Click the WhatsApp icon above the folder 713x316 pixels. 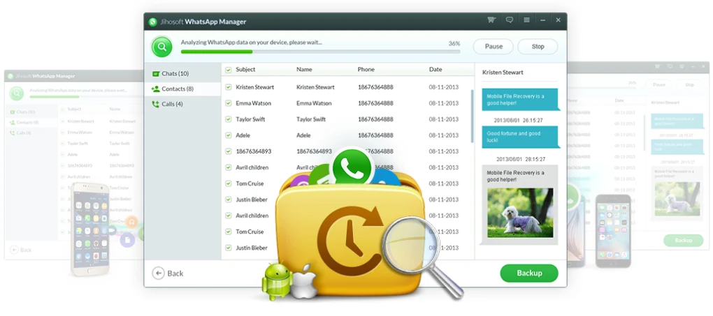352,167
